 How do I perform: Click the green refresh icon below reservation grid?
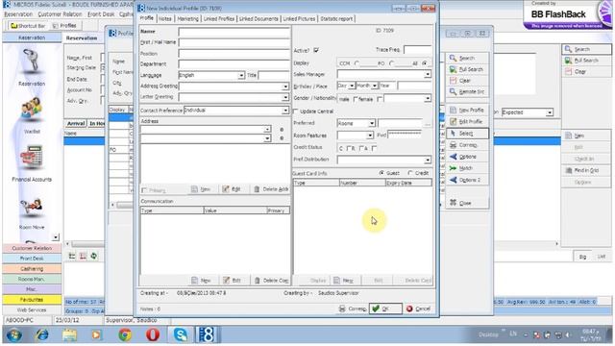pos(94,257)
